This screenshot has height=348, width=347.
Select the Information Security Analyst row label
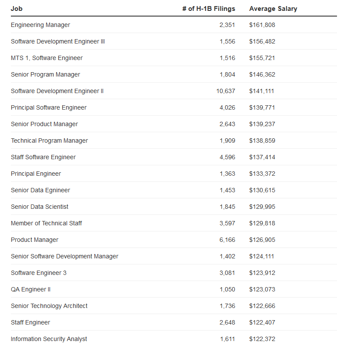49,339
